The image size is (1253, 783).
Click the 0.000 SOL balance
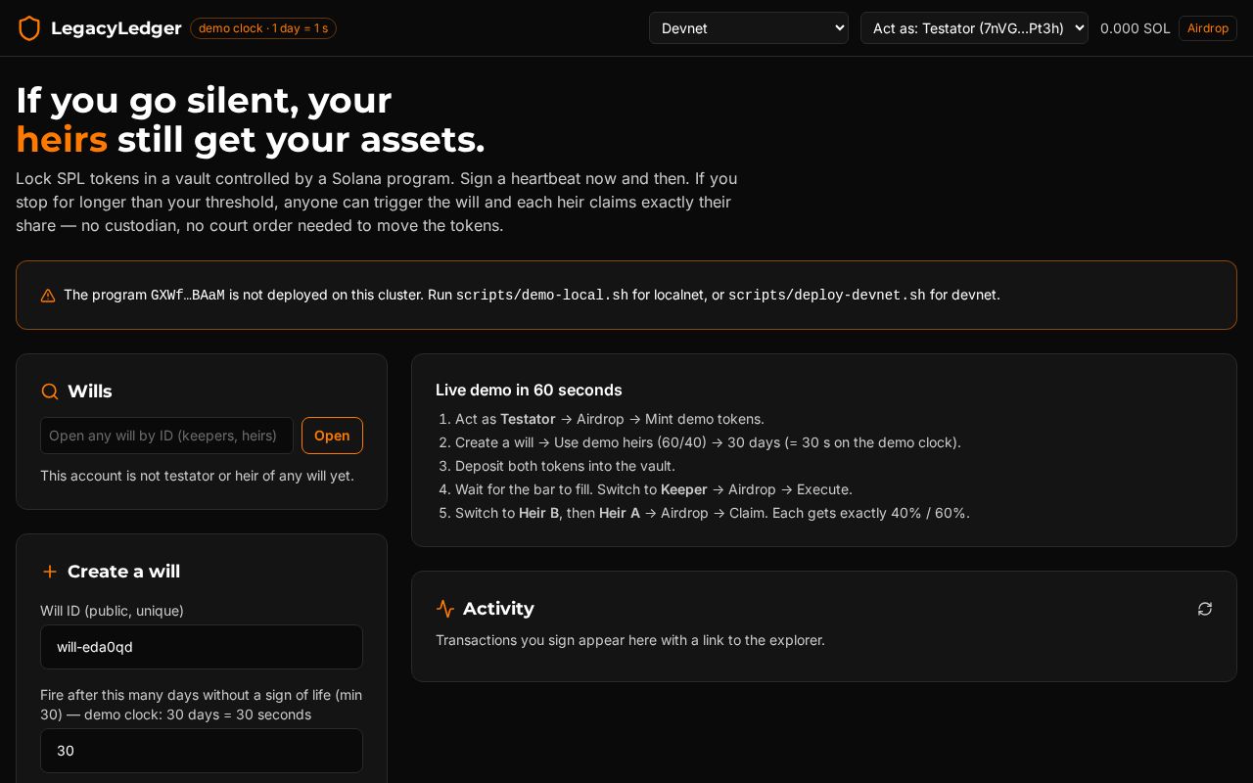click(x=1136, y=28)
